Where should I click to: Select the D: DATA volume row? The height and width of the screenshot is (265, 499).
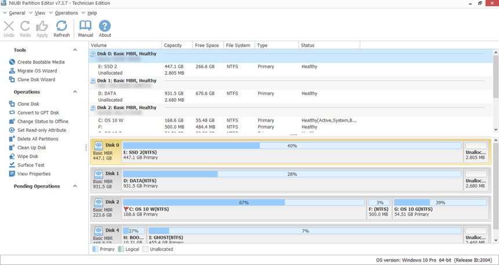point(291,93)
